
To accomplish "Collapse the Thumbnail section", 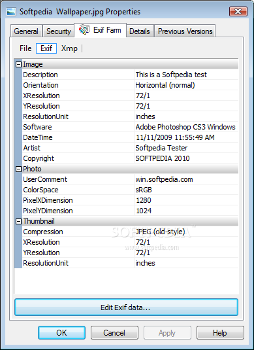I will click(x=19, y=221).
